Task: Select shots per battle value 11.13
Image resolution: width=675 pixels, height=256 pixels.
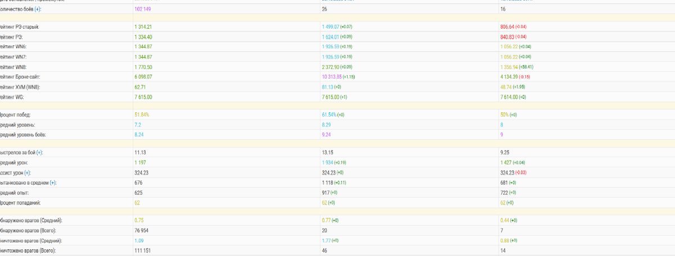Action: click(140, 153)
